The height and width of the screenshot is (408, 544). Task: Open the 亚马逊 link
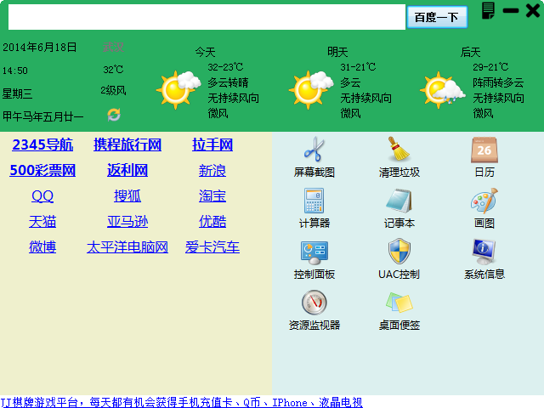(127, 221)
